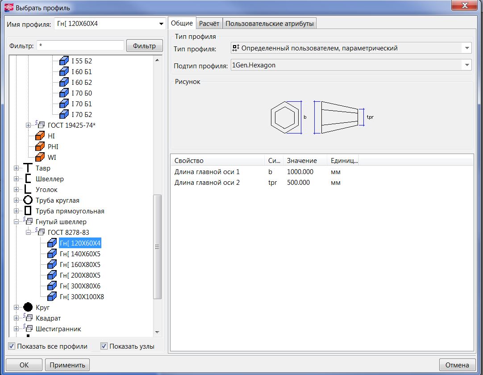The image size is (483, 375).
Task: Select the Труба круглая circle icon
Action: pyautogui.click(x=28, y=200)
